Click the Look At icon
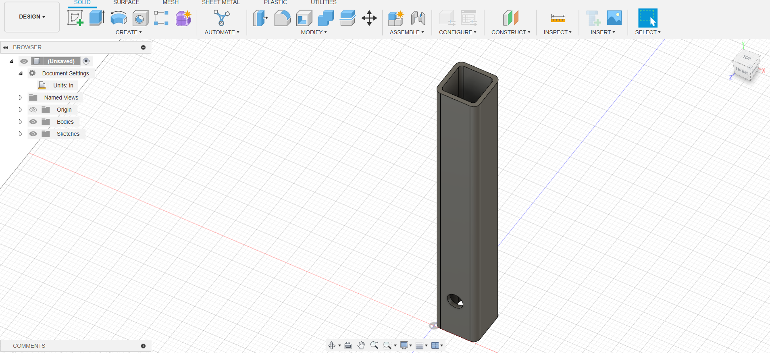 pyautogui.click(x=348, y=345)
